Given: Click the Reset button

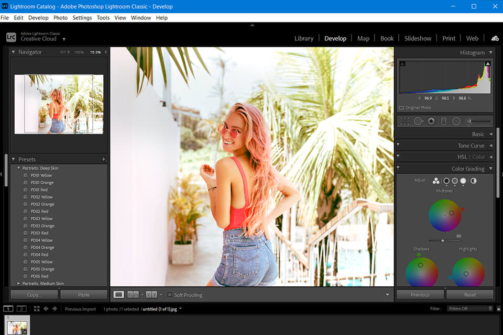Looking at the screenshot, I should pyautogui.click(x=470, y=295).
